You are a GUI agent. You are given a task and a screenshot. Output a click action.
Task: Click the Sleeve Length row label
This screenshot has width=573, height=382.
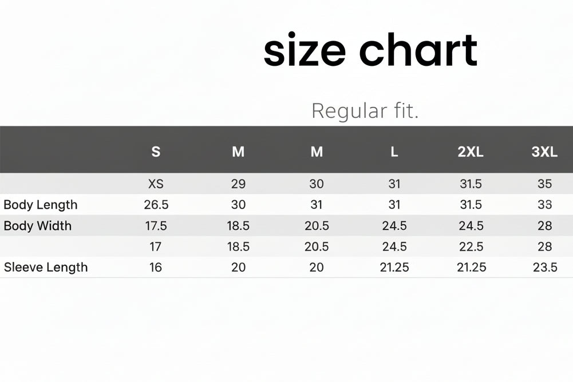click(x=46, y=267)
